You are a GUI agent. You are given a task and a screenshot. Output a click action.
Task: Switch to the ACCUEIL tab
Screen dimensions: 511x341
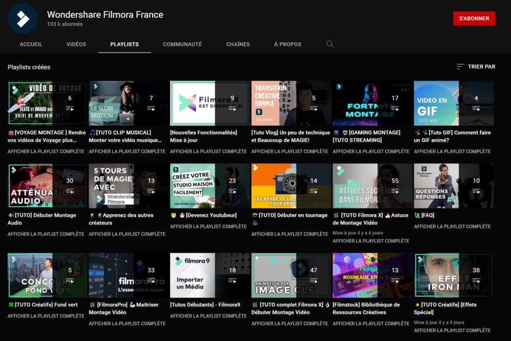click(31, 44)
